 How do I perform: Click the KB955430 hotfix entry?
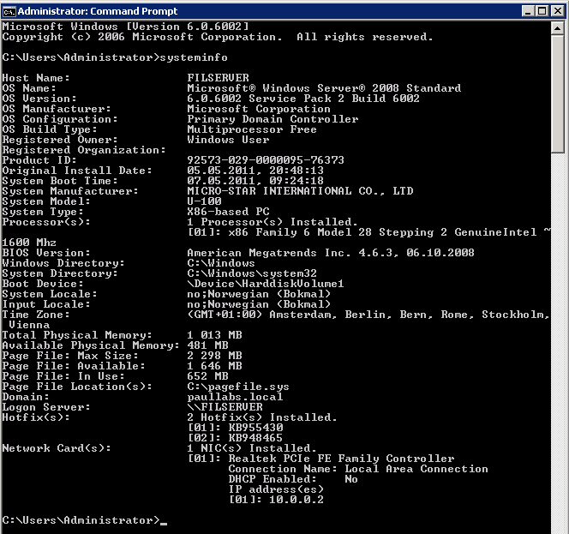(x=255, y=428)
